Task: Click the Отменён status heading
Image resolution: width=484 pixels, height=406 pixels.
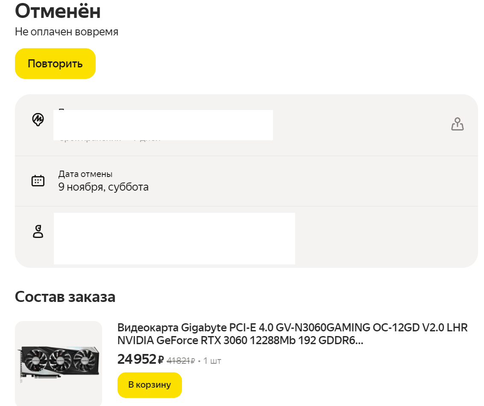Action: click(58, 12)
